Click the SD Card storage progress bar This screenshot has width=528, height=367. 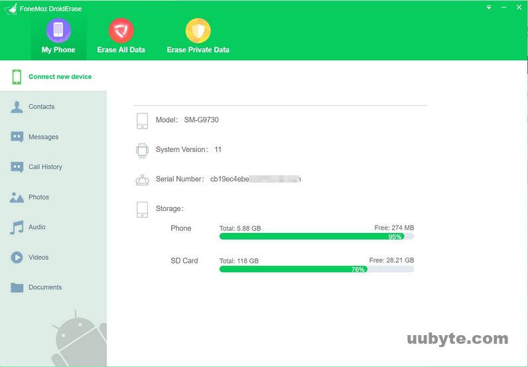point(316,269)
